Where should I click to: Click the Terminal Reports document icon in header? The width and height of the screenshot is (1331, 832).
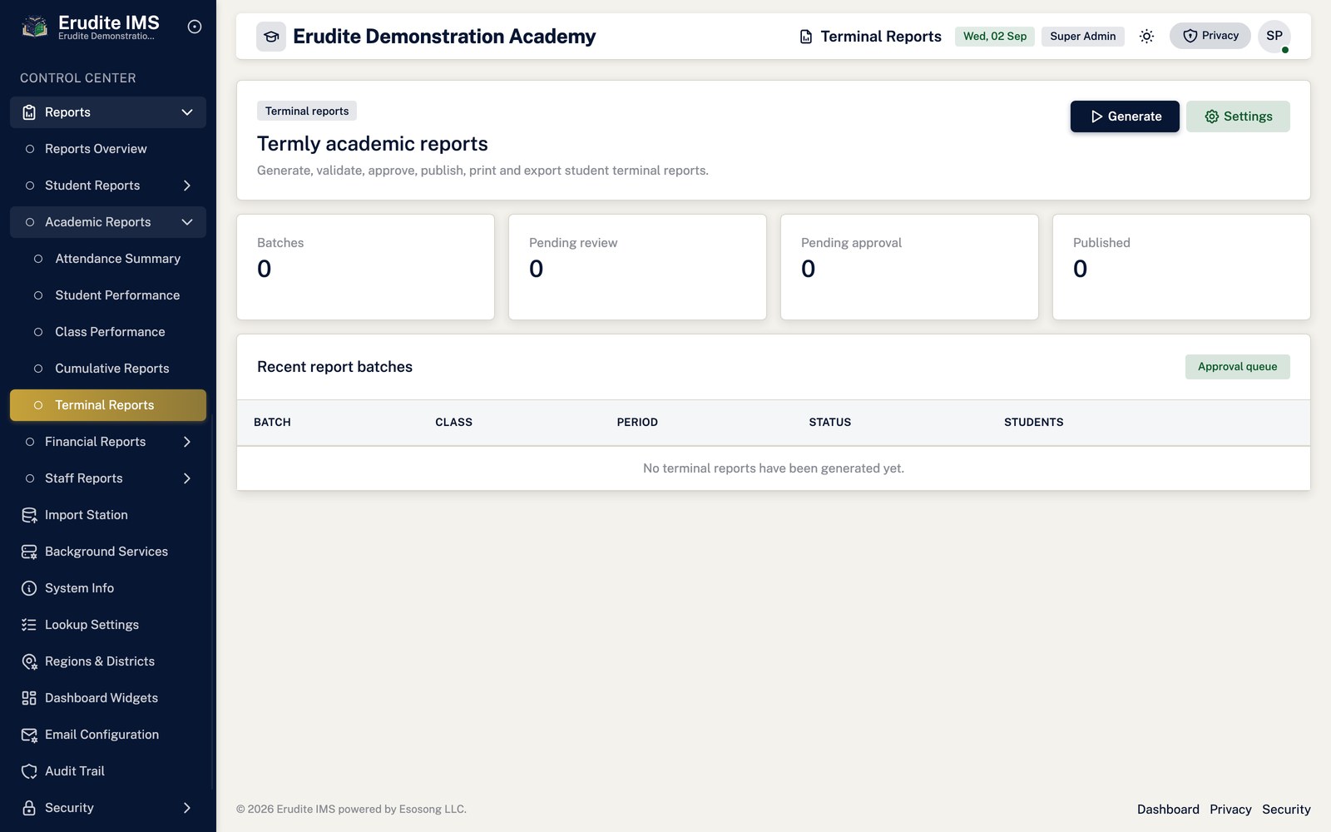pos(806,37)
